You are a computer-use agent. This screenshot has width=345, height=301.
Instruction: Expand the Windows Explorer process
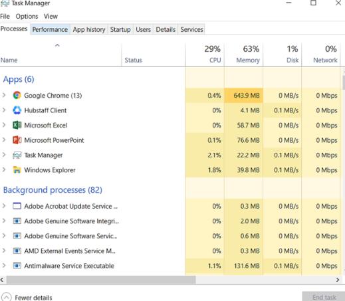(4, 169)
